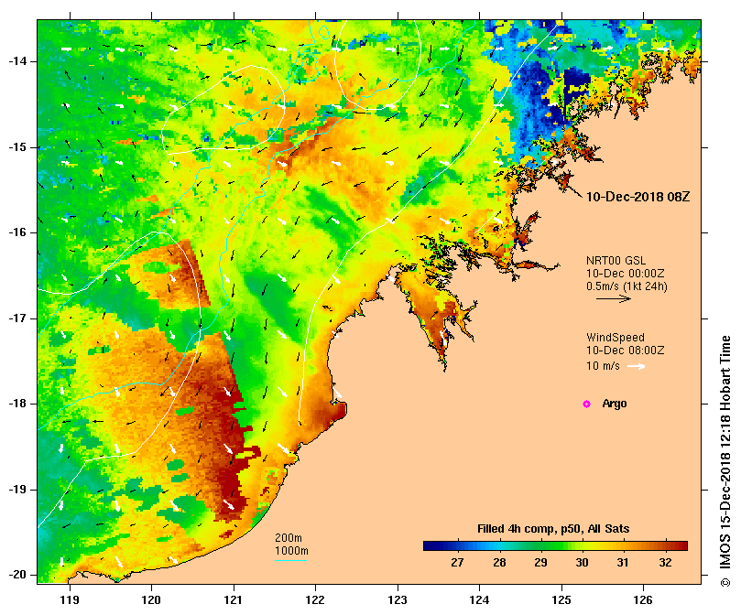Click the latitude label '-19'
The image size is (741, 615).
[x=17, y=490]
